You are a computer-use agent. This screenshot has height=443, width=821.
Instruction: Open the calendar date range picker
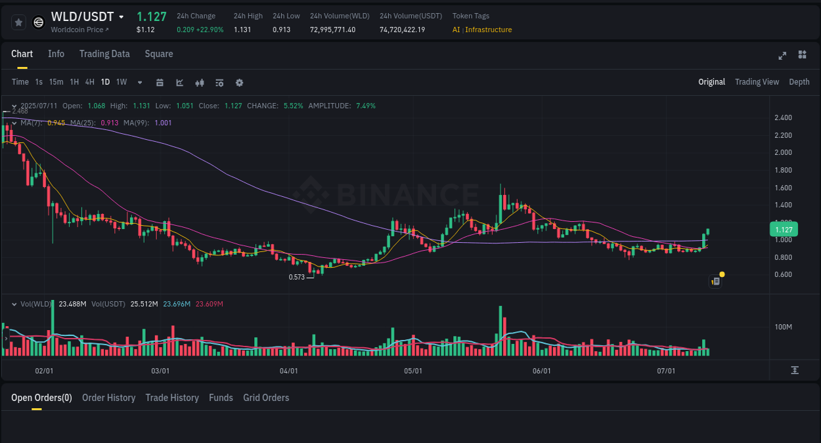(x=160, y=82)
